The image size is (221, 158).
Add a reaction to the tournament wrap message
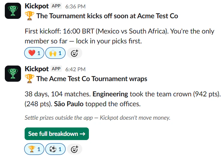[74, 149]
